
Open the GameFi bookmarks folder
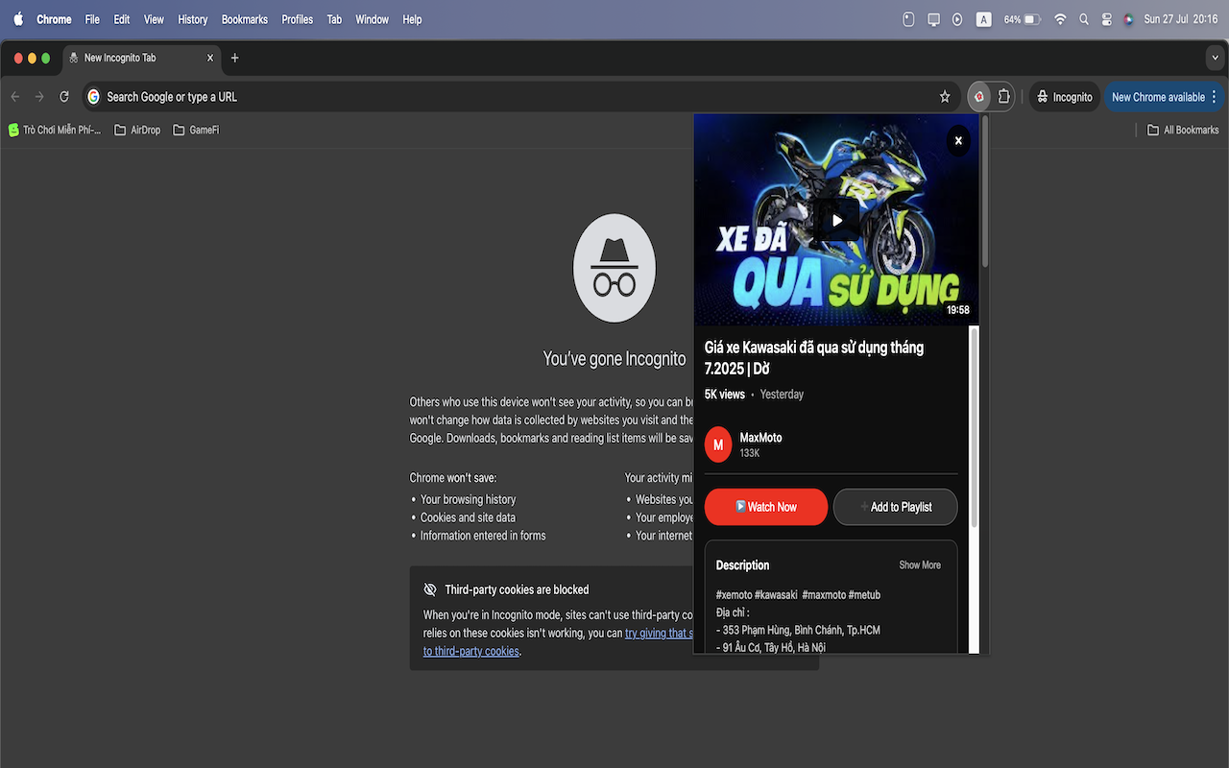click(196, 130)
